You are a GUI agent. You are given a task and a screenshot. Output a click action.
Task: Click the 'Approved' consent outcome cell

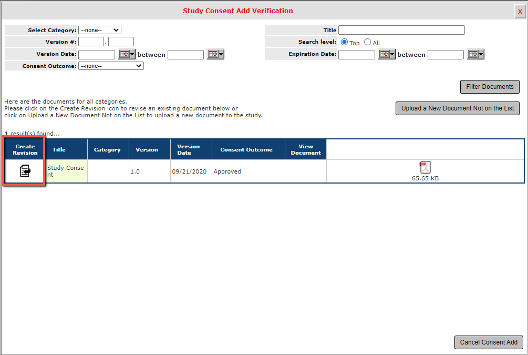[248, 171]
